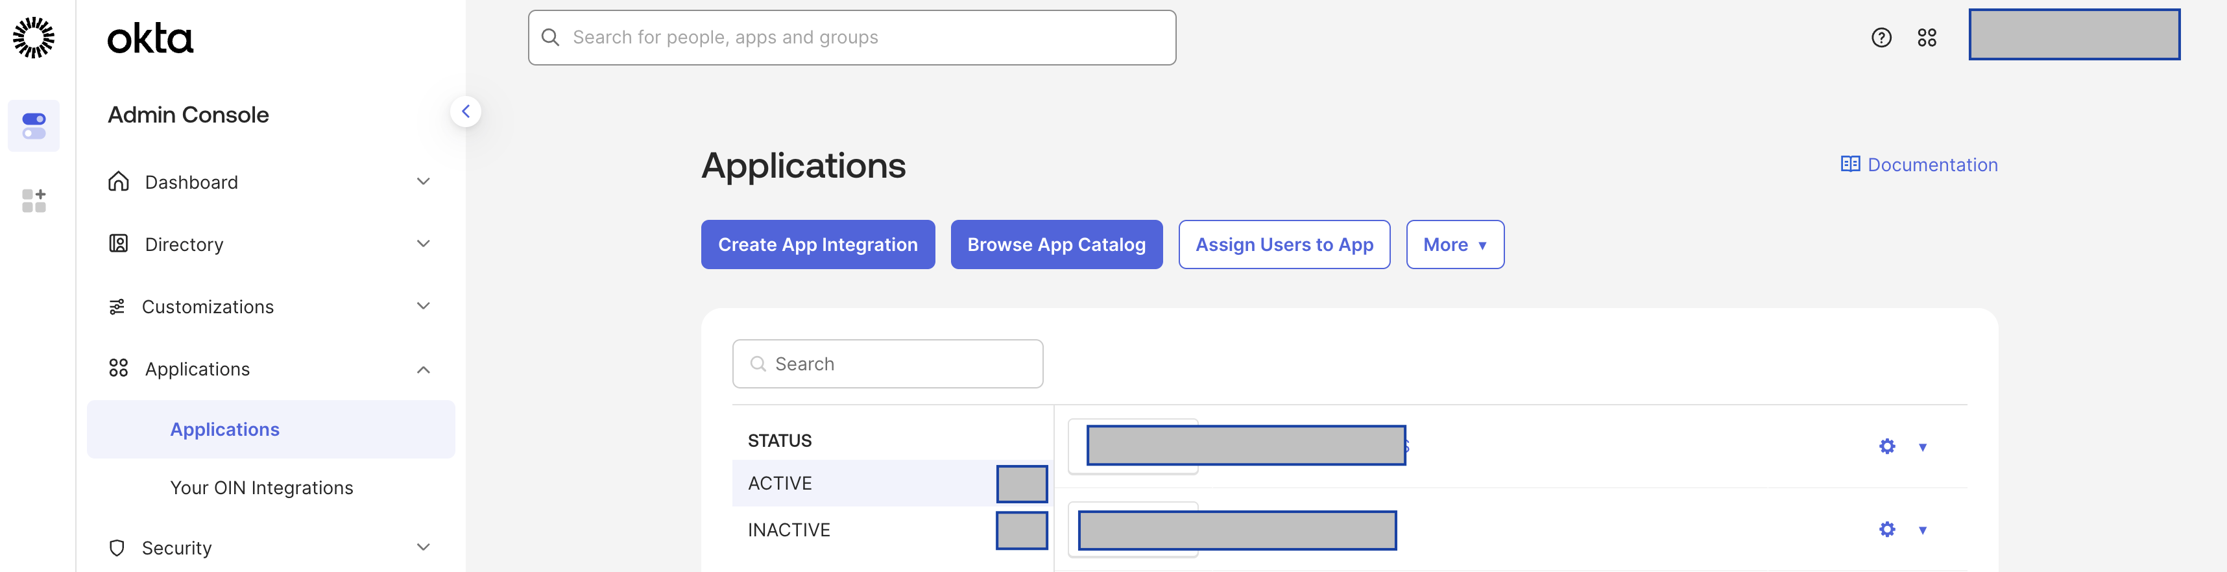Click the Okta sunburst logo icon
2227x572 pixels.
coord(34,37)
